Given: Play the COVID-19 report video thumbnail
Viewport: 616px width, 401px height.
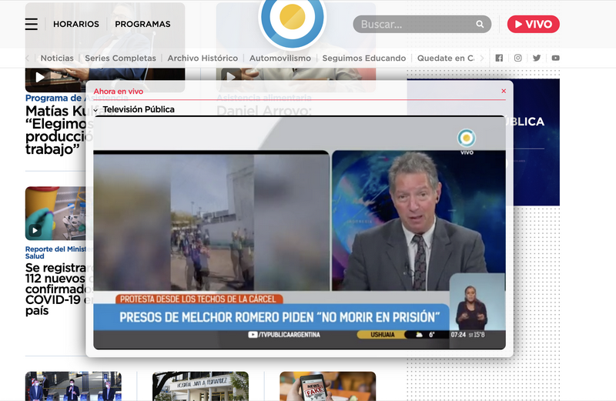Looking at the screenshot, I should [x=35, y=230].
